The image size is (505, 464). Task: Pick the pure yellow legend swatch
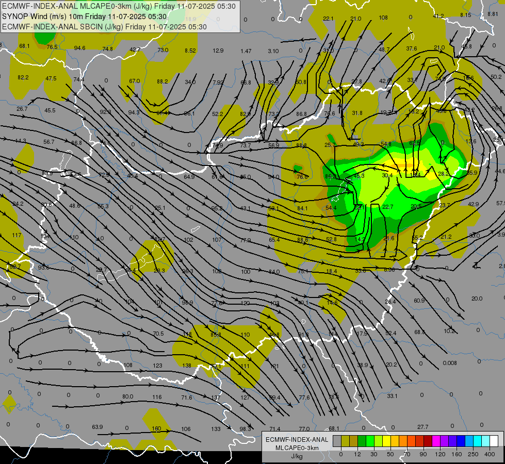point(386,441)
